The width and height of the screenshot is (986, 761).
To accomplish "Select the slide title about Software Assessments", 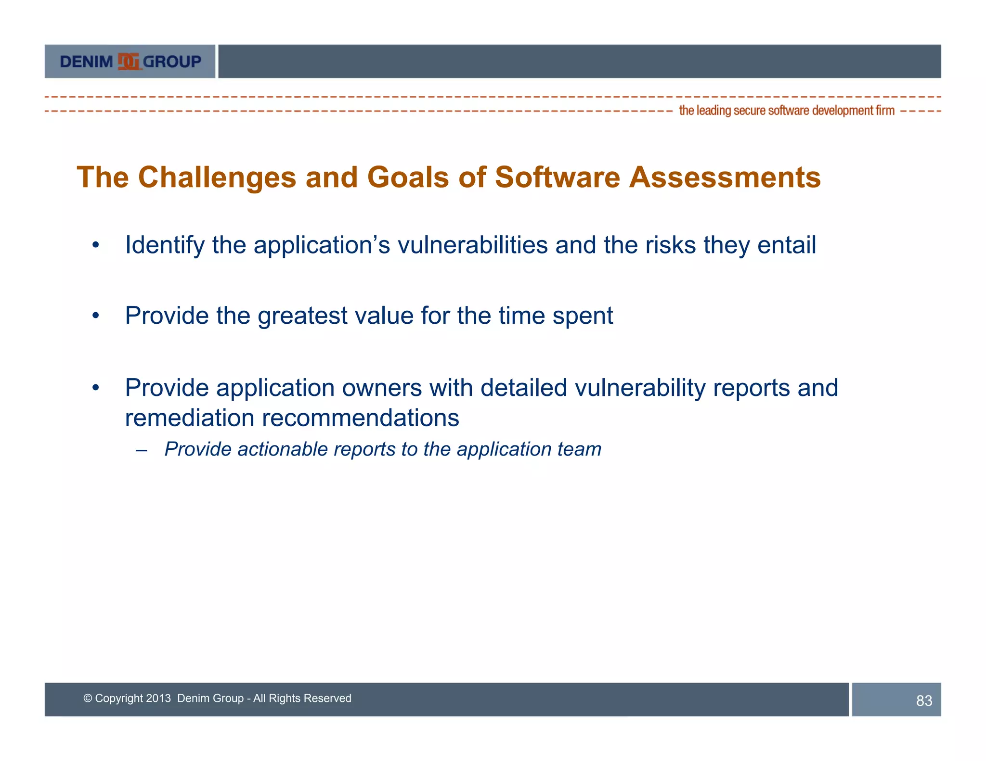I will point(449,178).
